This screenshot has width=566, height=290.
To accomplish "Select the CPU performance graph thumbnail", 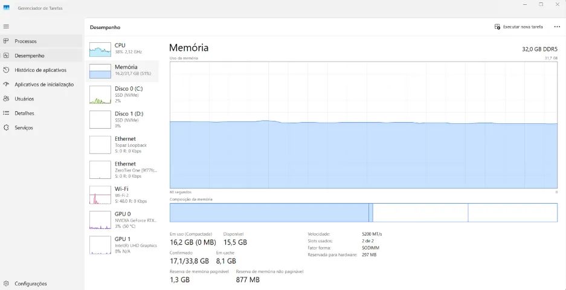I will click(100, 50).
